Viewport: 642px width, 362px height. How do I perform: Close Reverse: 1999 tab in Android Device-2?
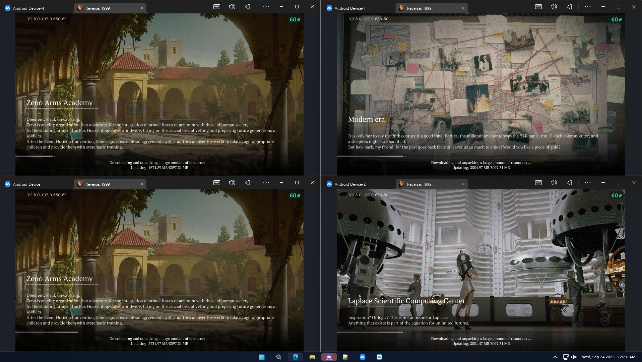point(463,184)
